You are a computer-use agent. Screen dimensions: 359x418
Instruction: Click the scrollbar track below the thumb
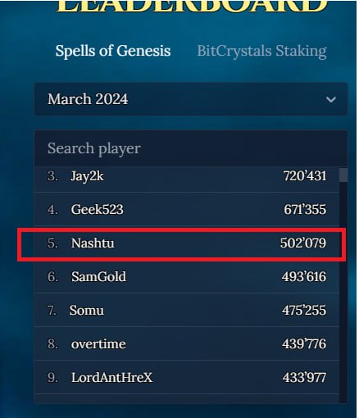(343, 292)
